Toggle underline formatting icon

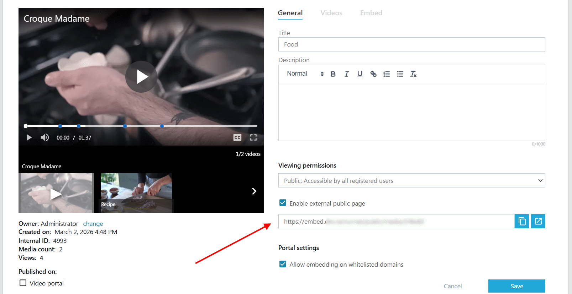click(360, 74)
